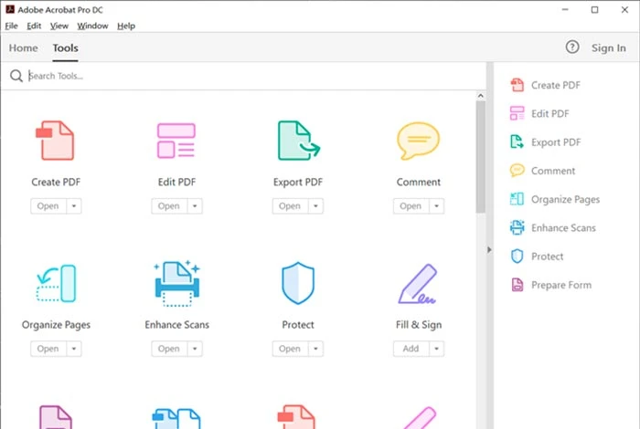Select Edit PDF icon in right sidebar

[x=517, y=114]
